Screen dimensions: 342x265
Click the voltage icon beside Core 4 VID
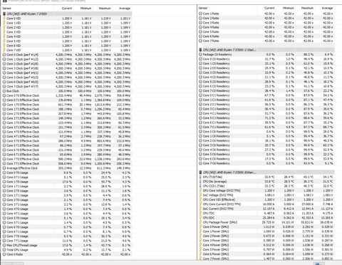(x=4, y=36)
